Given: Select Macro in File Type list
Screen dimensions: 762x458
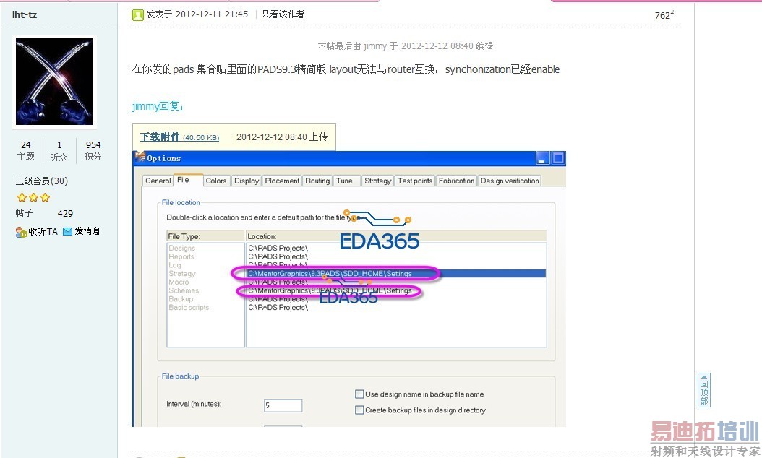Looking at the screenshot, I should tap(179, 282).
